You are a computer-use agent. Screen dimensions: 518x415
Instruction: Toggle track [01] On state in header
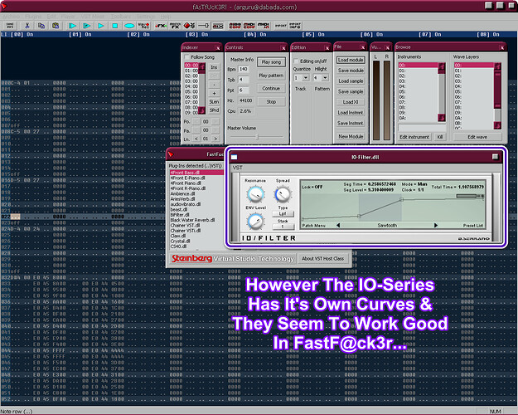[88, 34]
